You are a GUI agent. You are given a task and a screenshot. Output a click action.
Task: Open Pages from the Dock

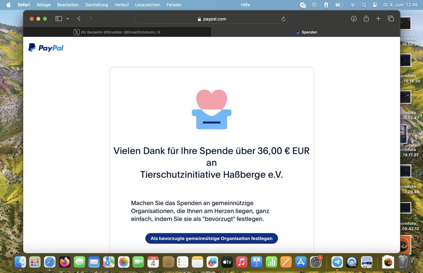pos(286,262)
